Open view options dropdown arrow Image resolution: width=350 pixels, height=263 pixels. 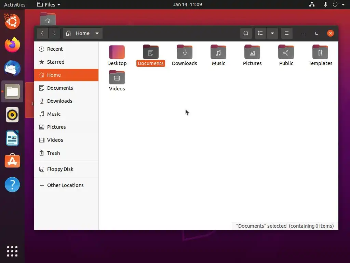point(272,33)
